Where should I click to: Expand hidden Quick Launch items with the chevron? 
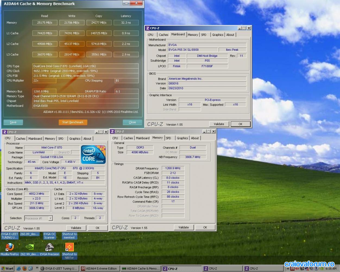click(x=37, y=268)
